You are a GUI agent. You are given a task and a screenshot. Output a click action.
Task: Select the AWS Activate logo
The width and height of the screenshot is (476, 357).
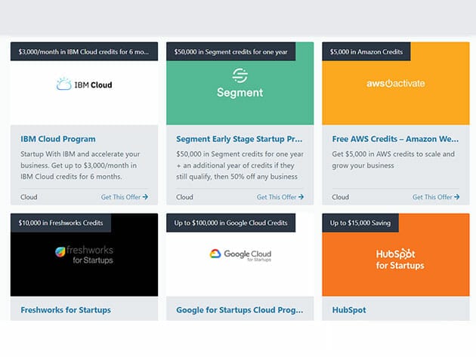coord(395,84)
